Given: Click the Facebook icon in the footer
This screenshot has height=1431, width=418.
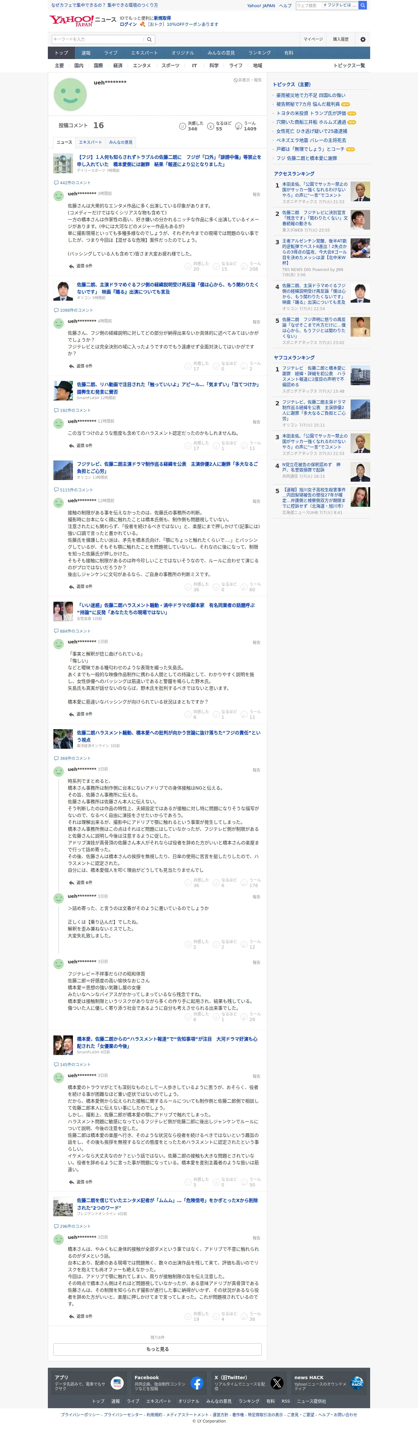Looking at the screenshot, I should 197,1383.
